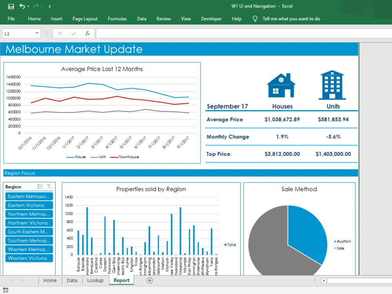Click the Undo arrow icon
This screenshot has height=294, width=392.
[x=22, y=6]
